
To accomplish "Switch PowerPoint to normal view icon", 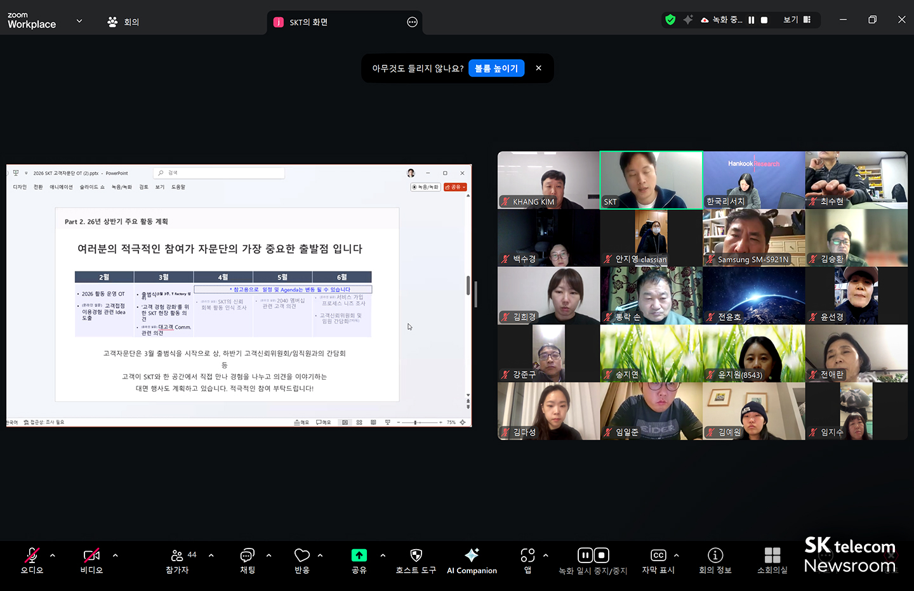I will [345, 422].
